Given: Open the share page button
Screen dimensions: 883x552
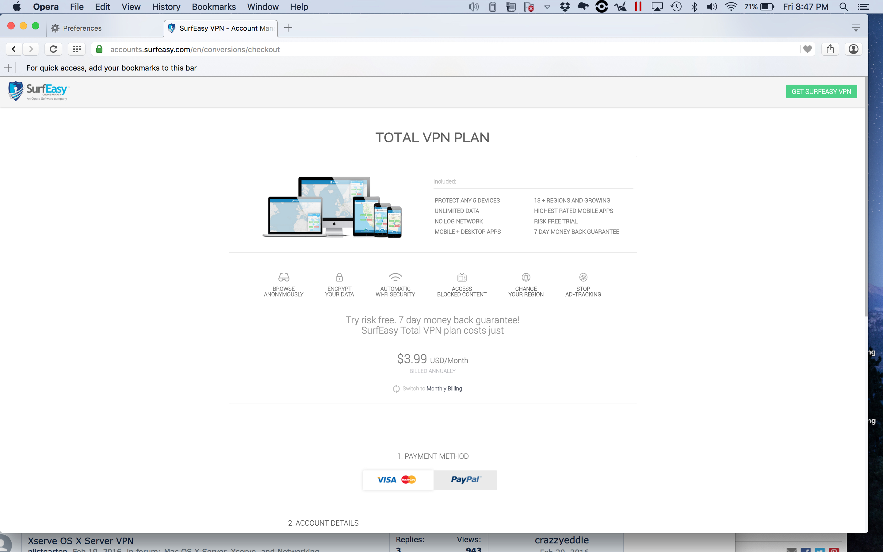Looking at the screenshot, I should [830, 49].
